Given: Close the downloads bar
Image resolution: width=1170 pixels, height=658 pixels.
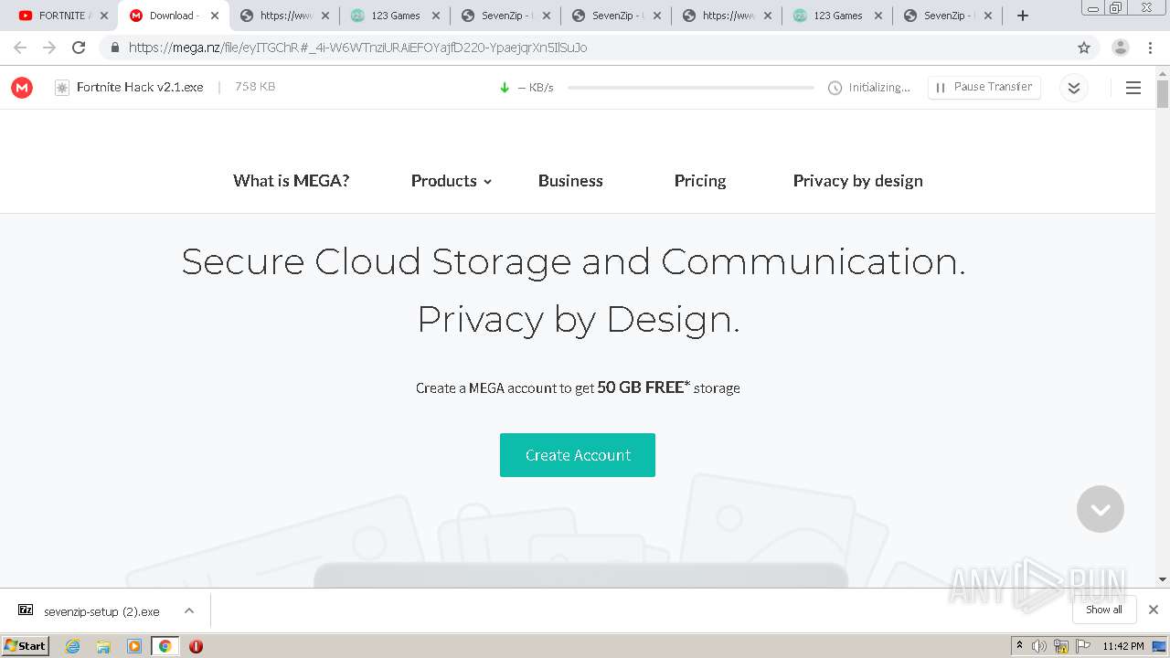Looking at the screenshot, I should tap(1154, 610).
